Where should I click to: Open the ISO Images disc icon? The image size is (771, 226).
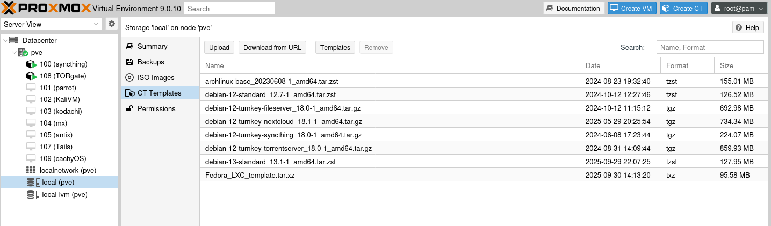(129, 78)
